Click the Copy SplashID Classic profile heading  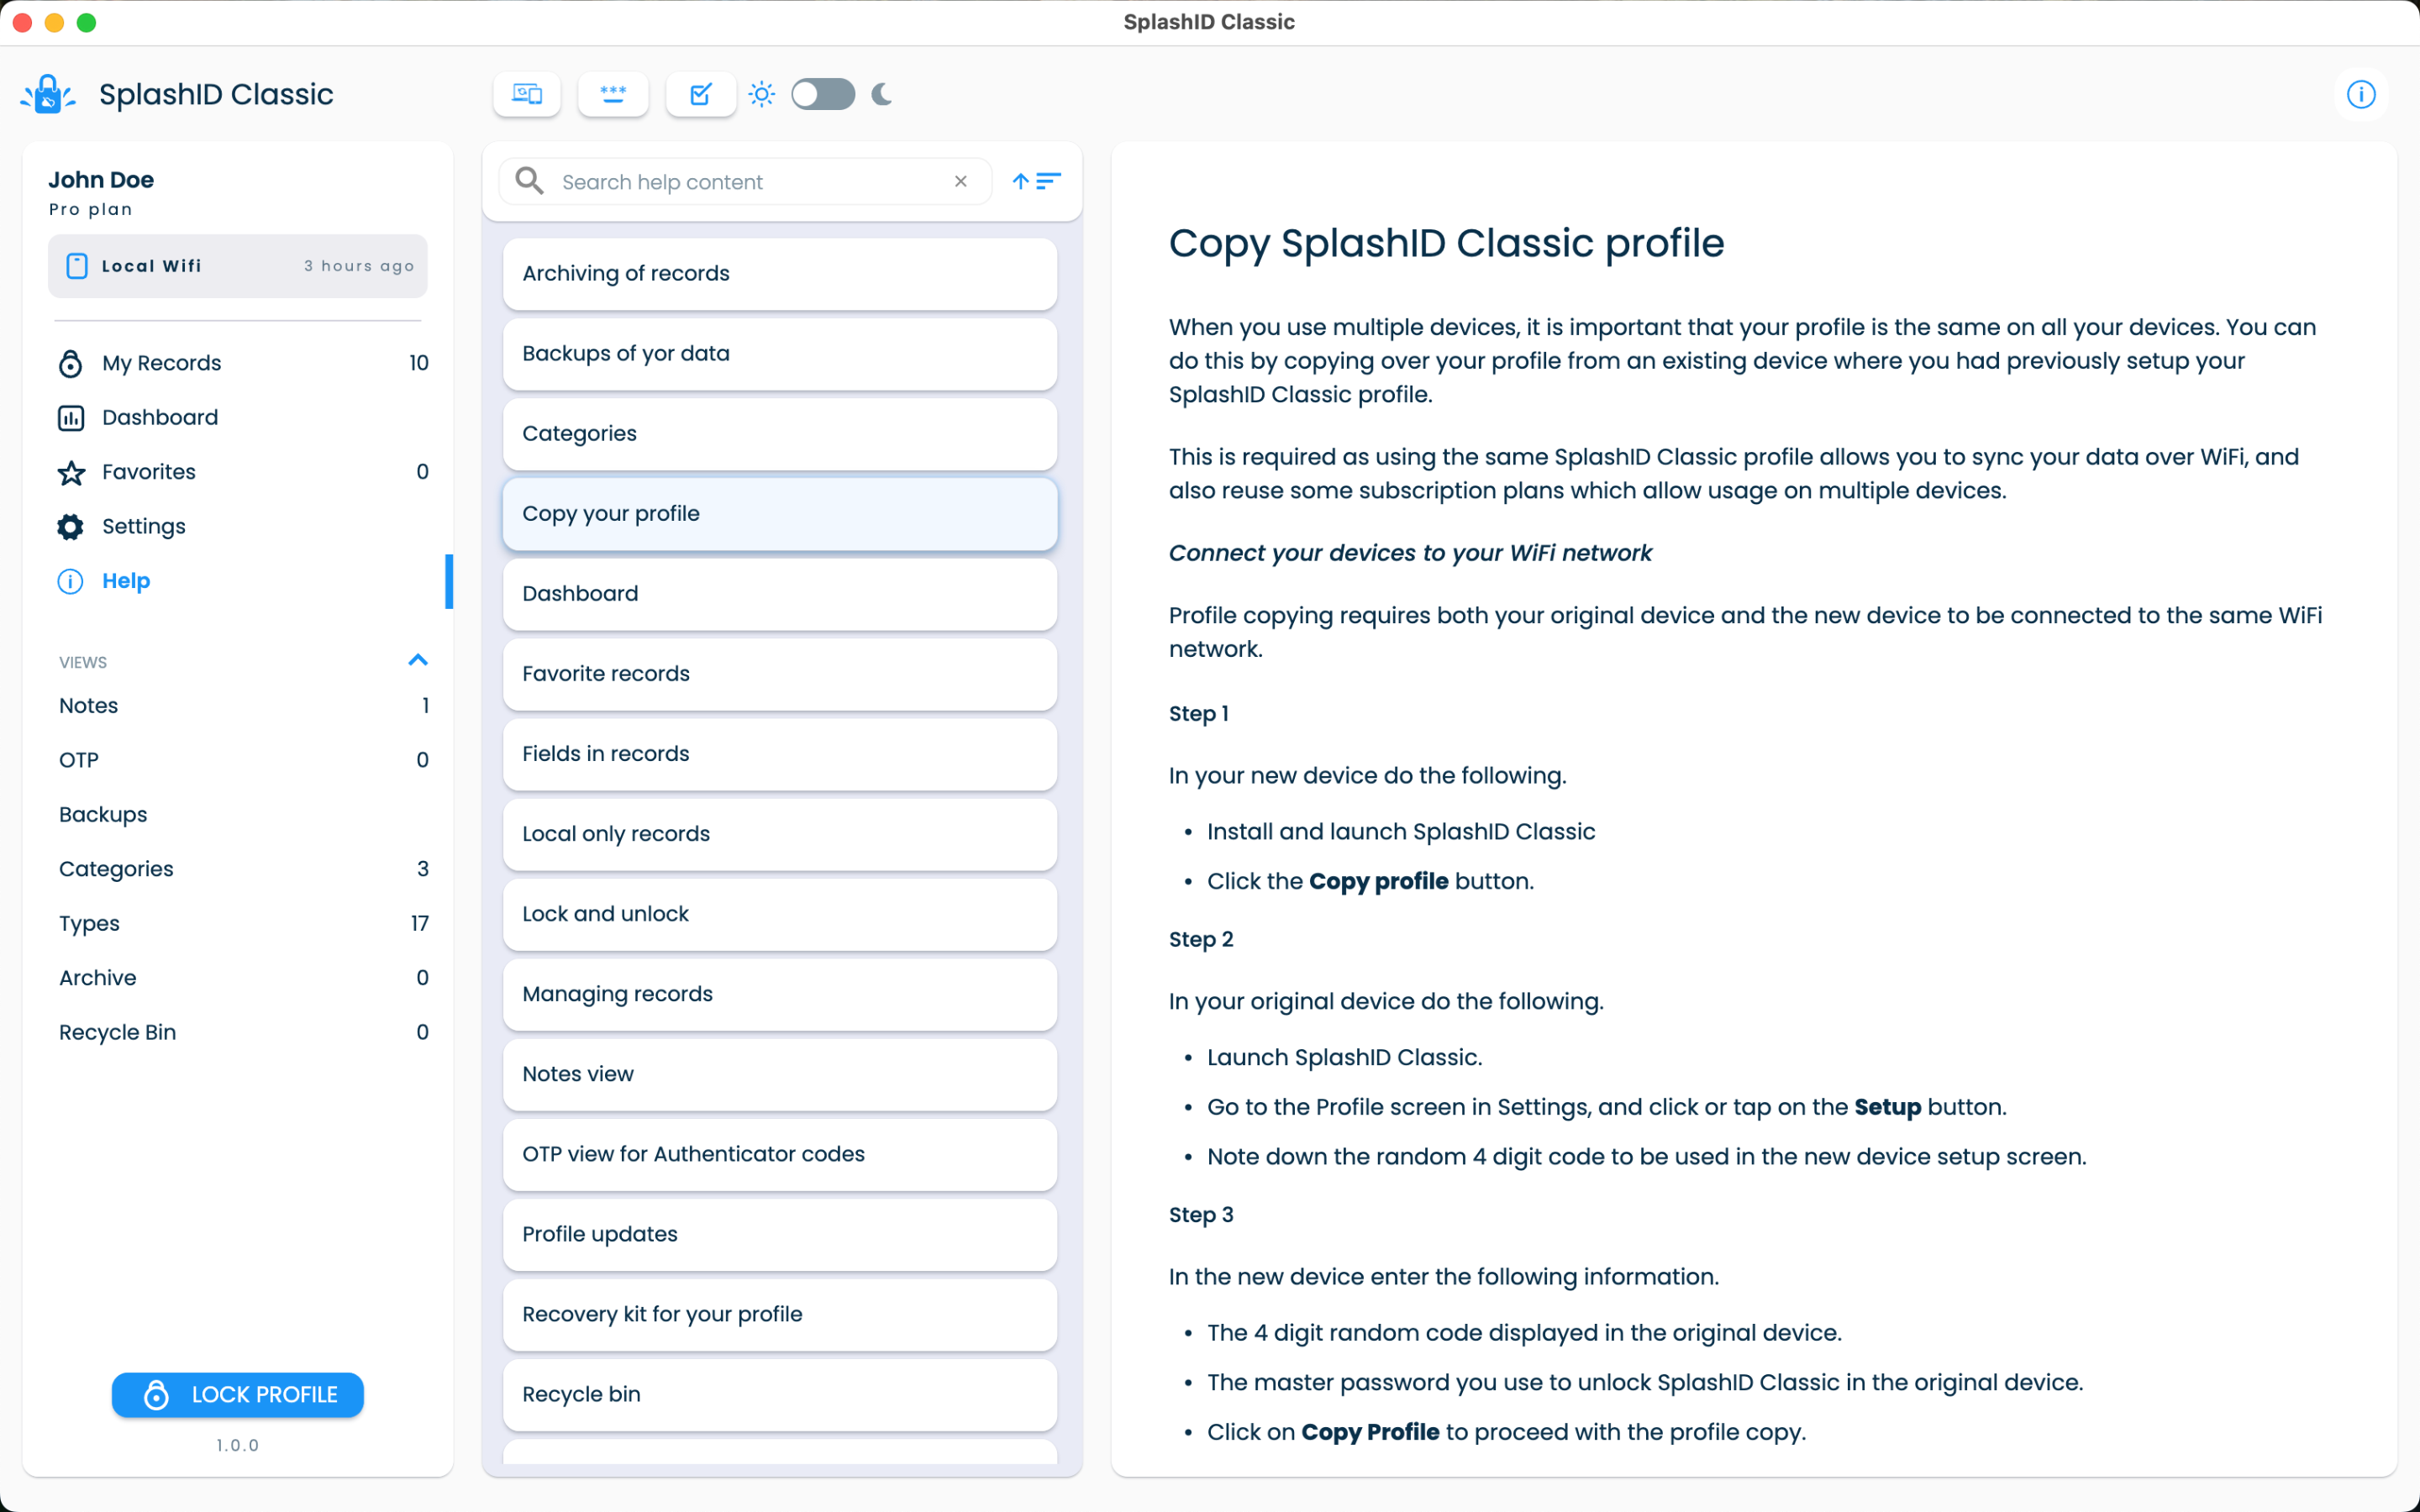tap(1446, 244)
